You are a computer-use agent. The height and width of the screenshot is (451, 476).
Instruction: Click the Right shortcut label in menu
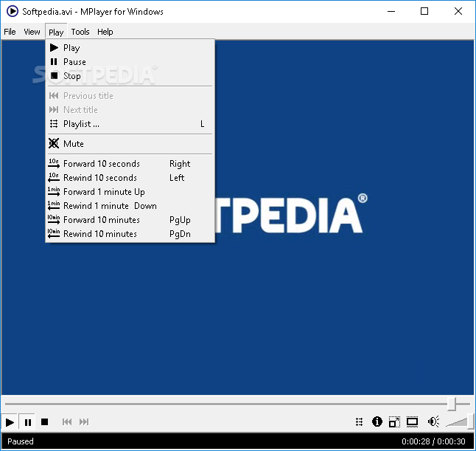tap(180, 164)
